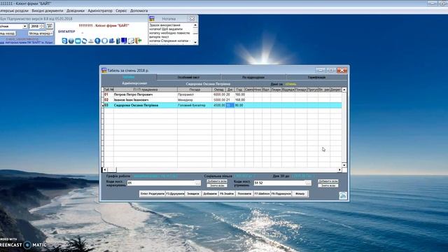Click the Поновити button
448x252 pixels.
[244, 194]
